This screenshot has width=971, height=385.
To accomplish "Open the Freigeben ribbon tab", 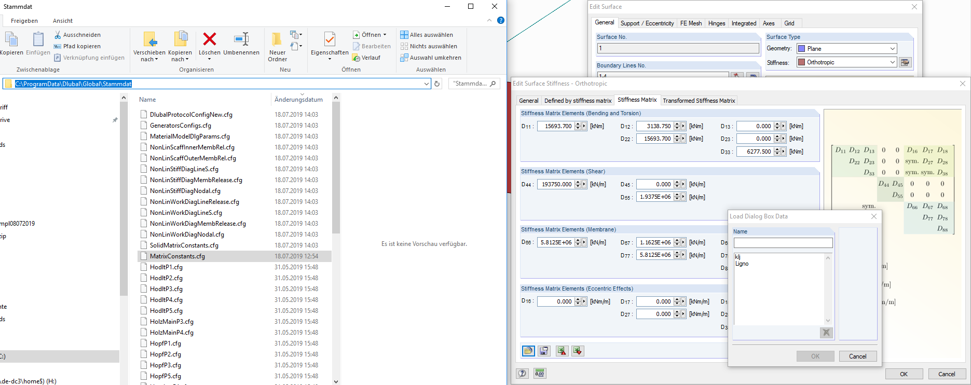I will point(24,21).
